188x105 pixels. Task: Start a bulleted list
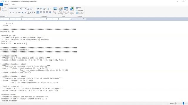click(44, 9)
